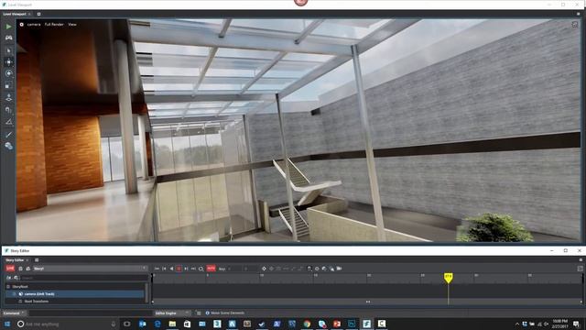586x330 pixels.
Task: Stop story playback with red square
Action: 179,269
